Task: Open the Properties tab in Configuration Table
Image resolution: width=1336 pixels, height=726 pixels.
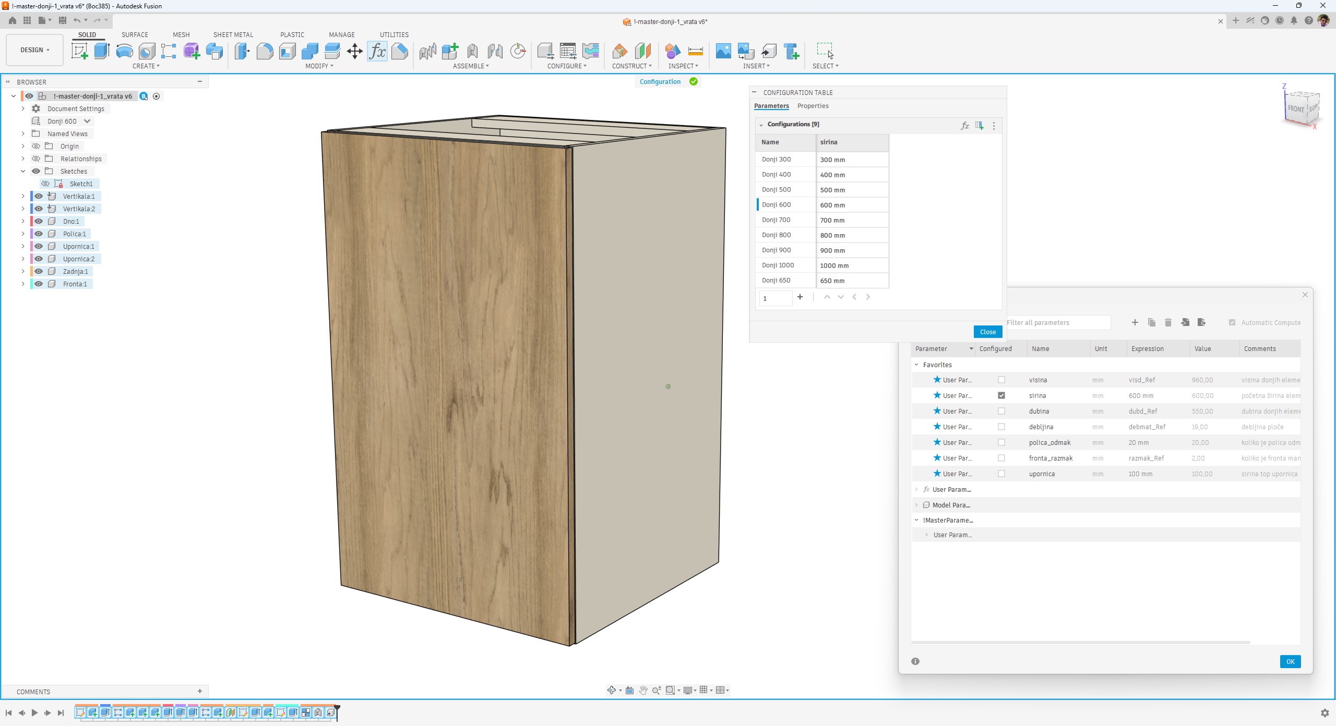Action: [x=813, y=106]
